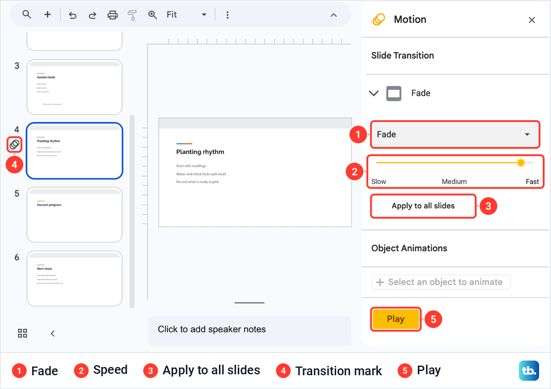Image resolution: width=551 pixels, height=389 pixels.
Task: Open the search menus magnifier icon
Action: point(27,15)
